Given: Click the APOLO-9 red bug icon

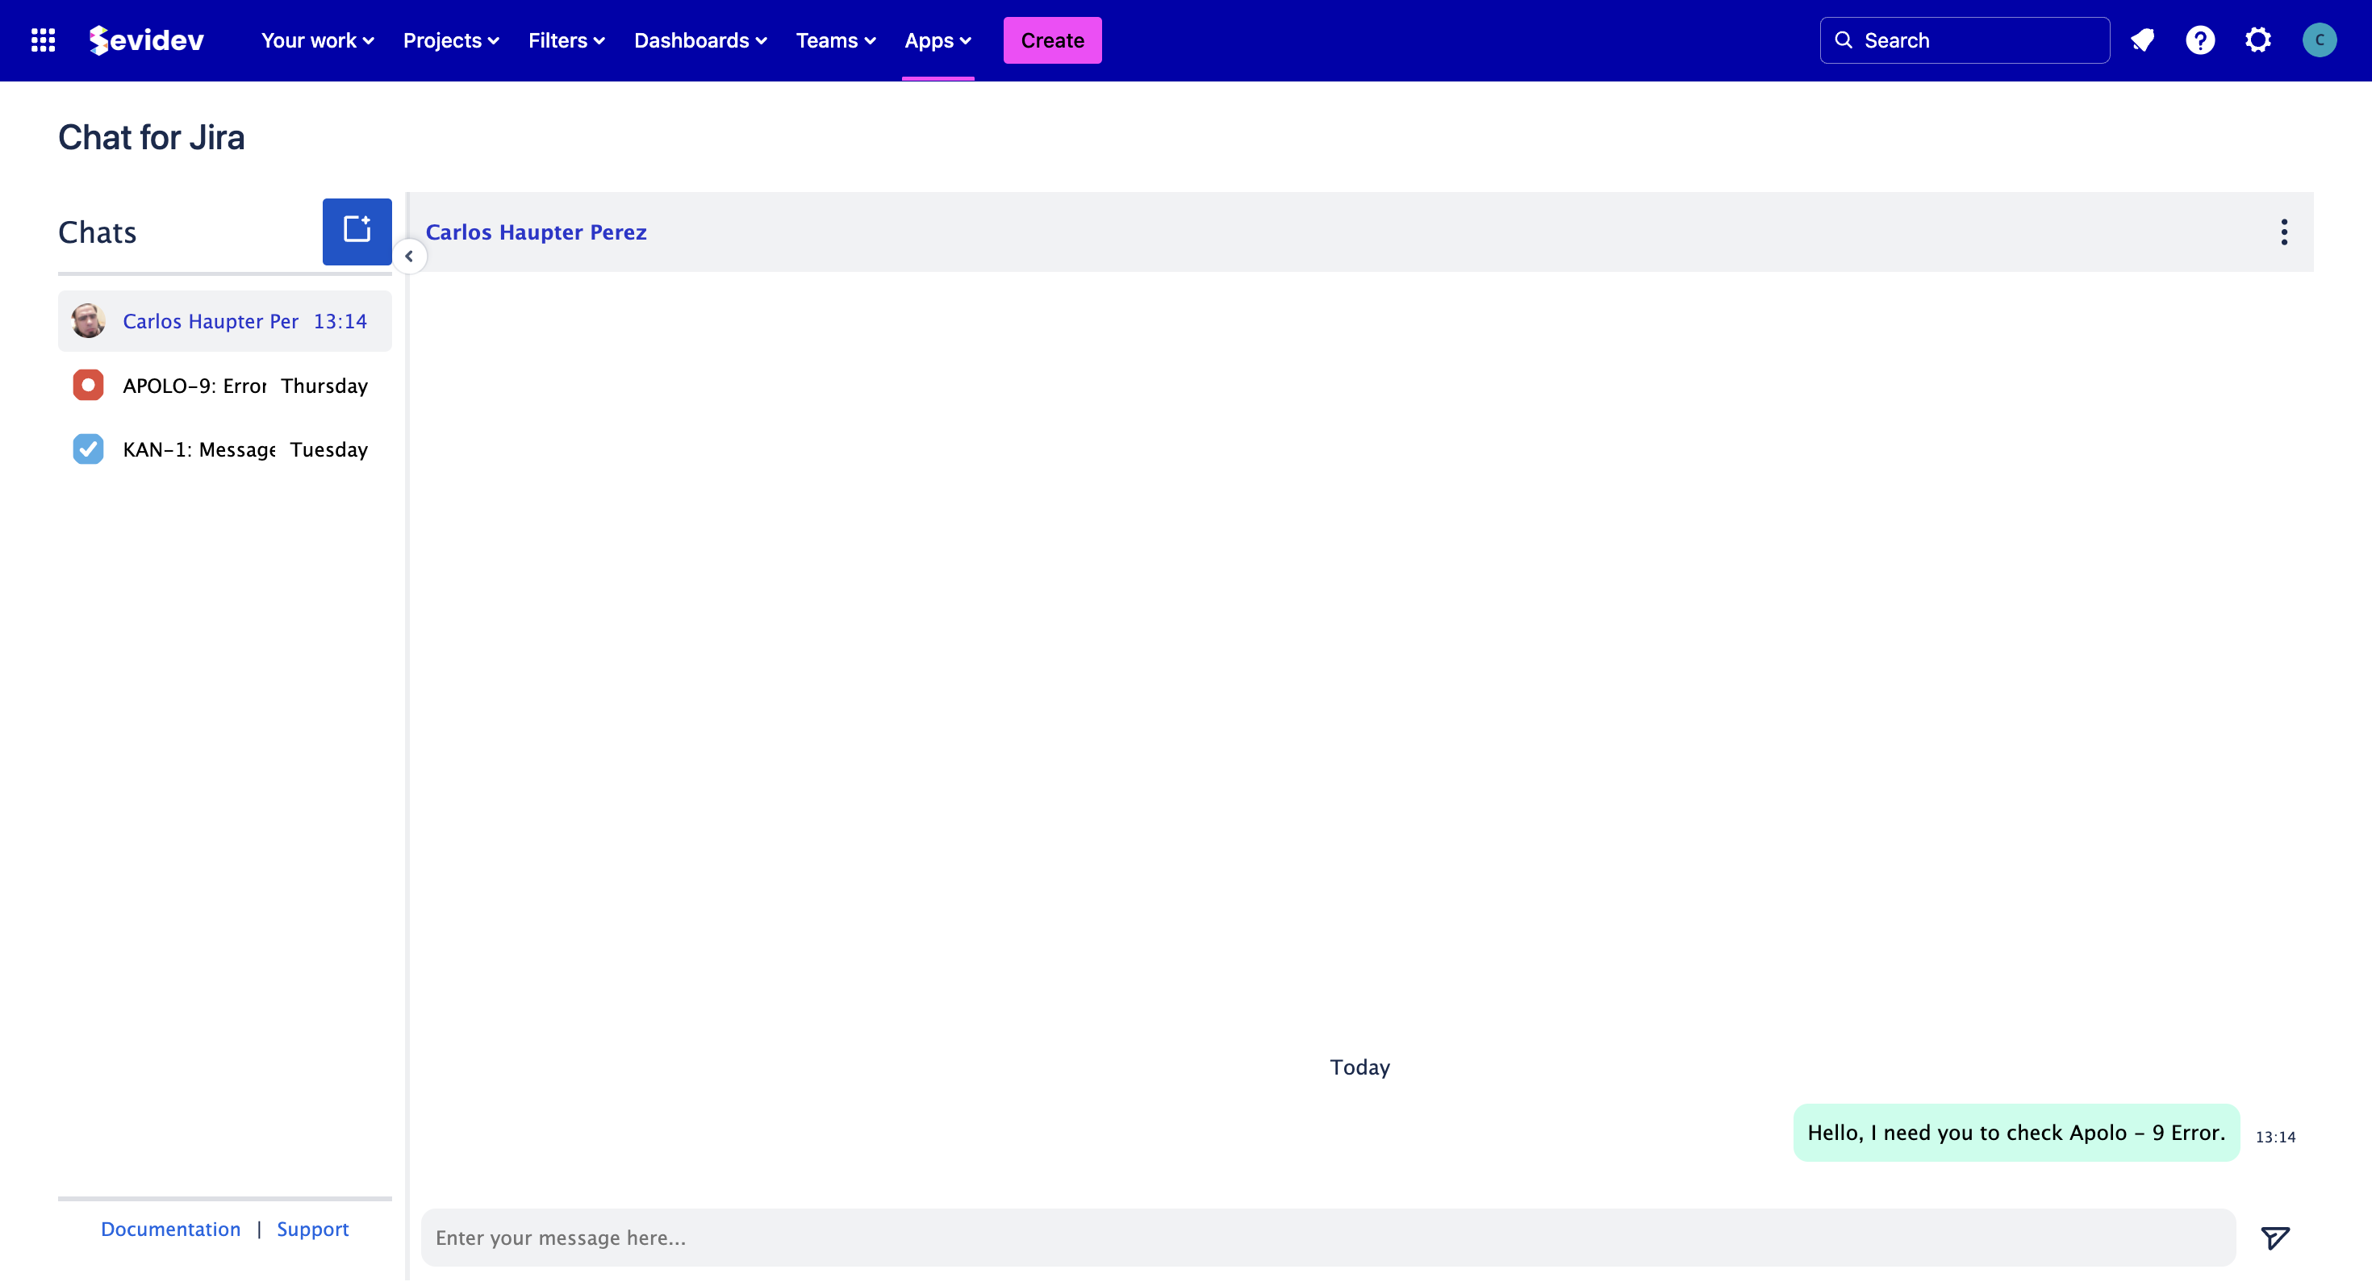Looking at the screenshot, I should (89, 386).
